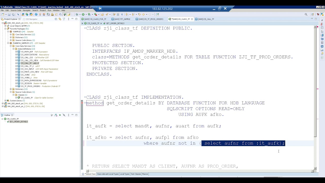The width and height of the screenshot is (325, 183).
Task: Open the Macros bottom tab
Action: click(x=145, y=174)
